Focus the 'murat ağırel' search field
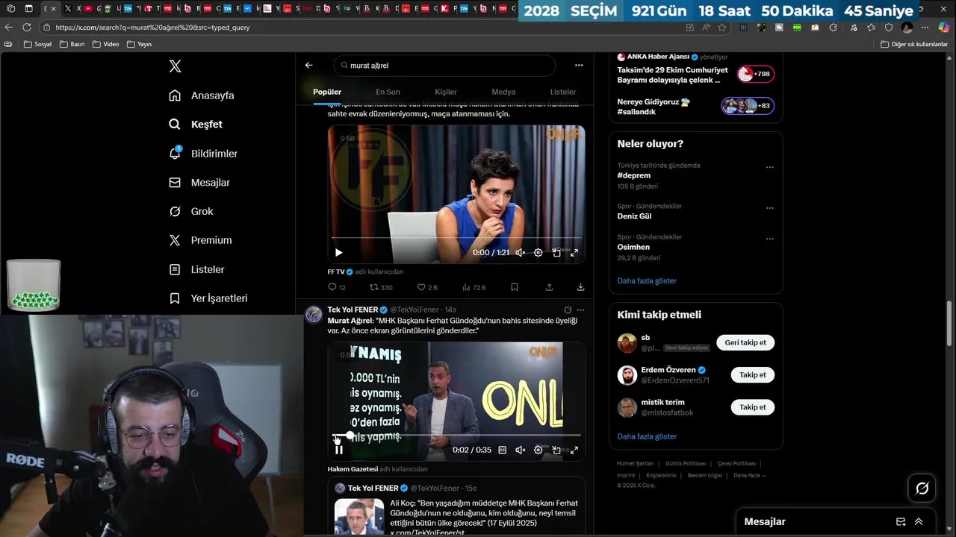Viewport: 956px width, 537px height. pos(444,66)
